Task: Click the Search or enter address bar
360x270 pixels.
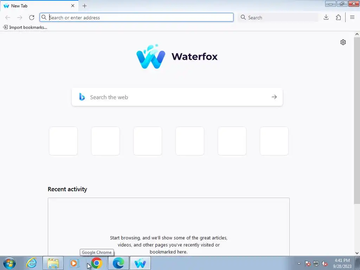Action: tap(137, 18)
